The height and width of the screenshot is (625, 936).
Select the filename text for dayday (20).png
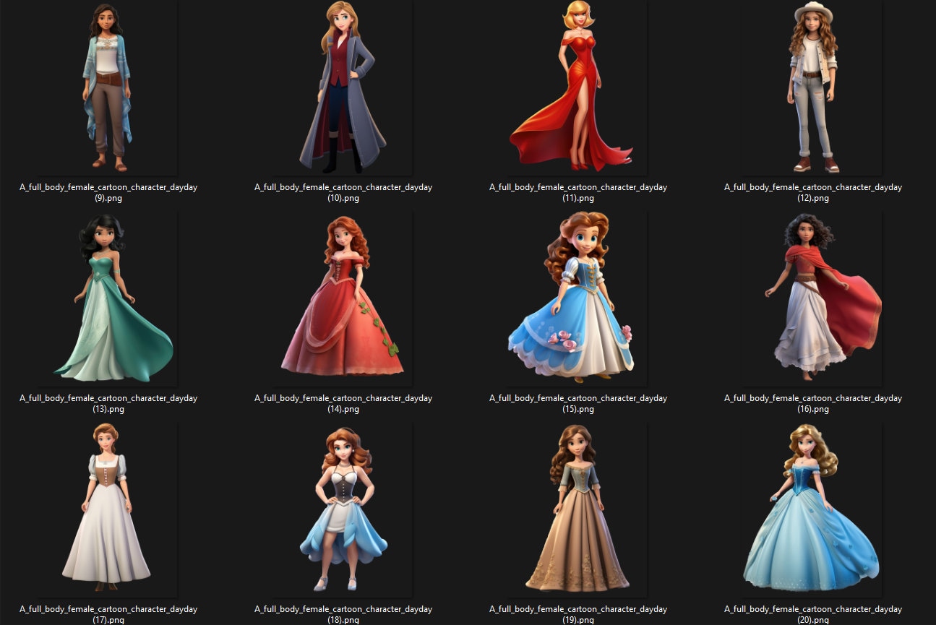coord(812,614)
